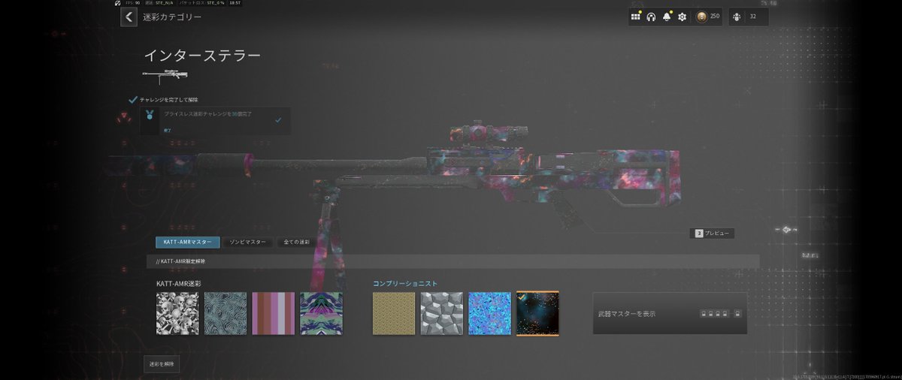The width and height of the screenshot is (902, 380).
Task: Click the check mark on the challenge card
Action: point(279,119)
